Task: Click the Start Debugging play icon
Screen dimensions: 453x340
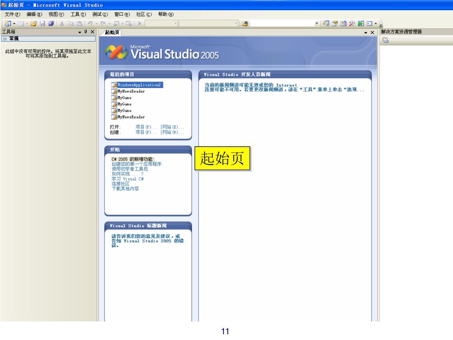Action: click(x=139, y=23)
